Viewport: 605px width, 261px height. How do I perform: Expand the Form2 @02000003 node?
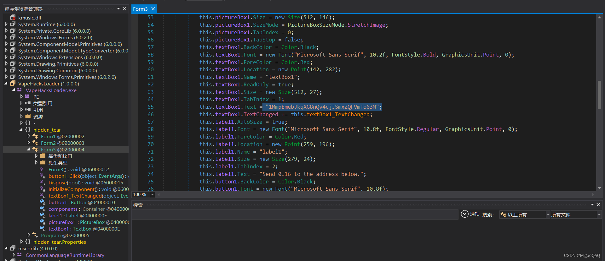pyautogui.click(x=29, y=143)
